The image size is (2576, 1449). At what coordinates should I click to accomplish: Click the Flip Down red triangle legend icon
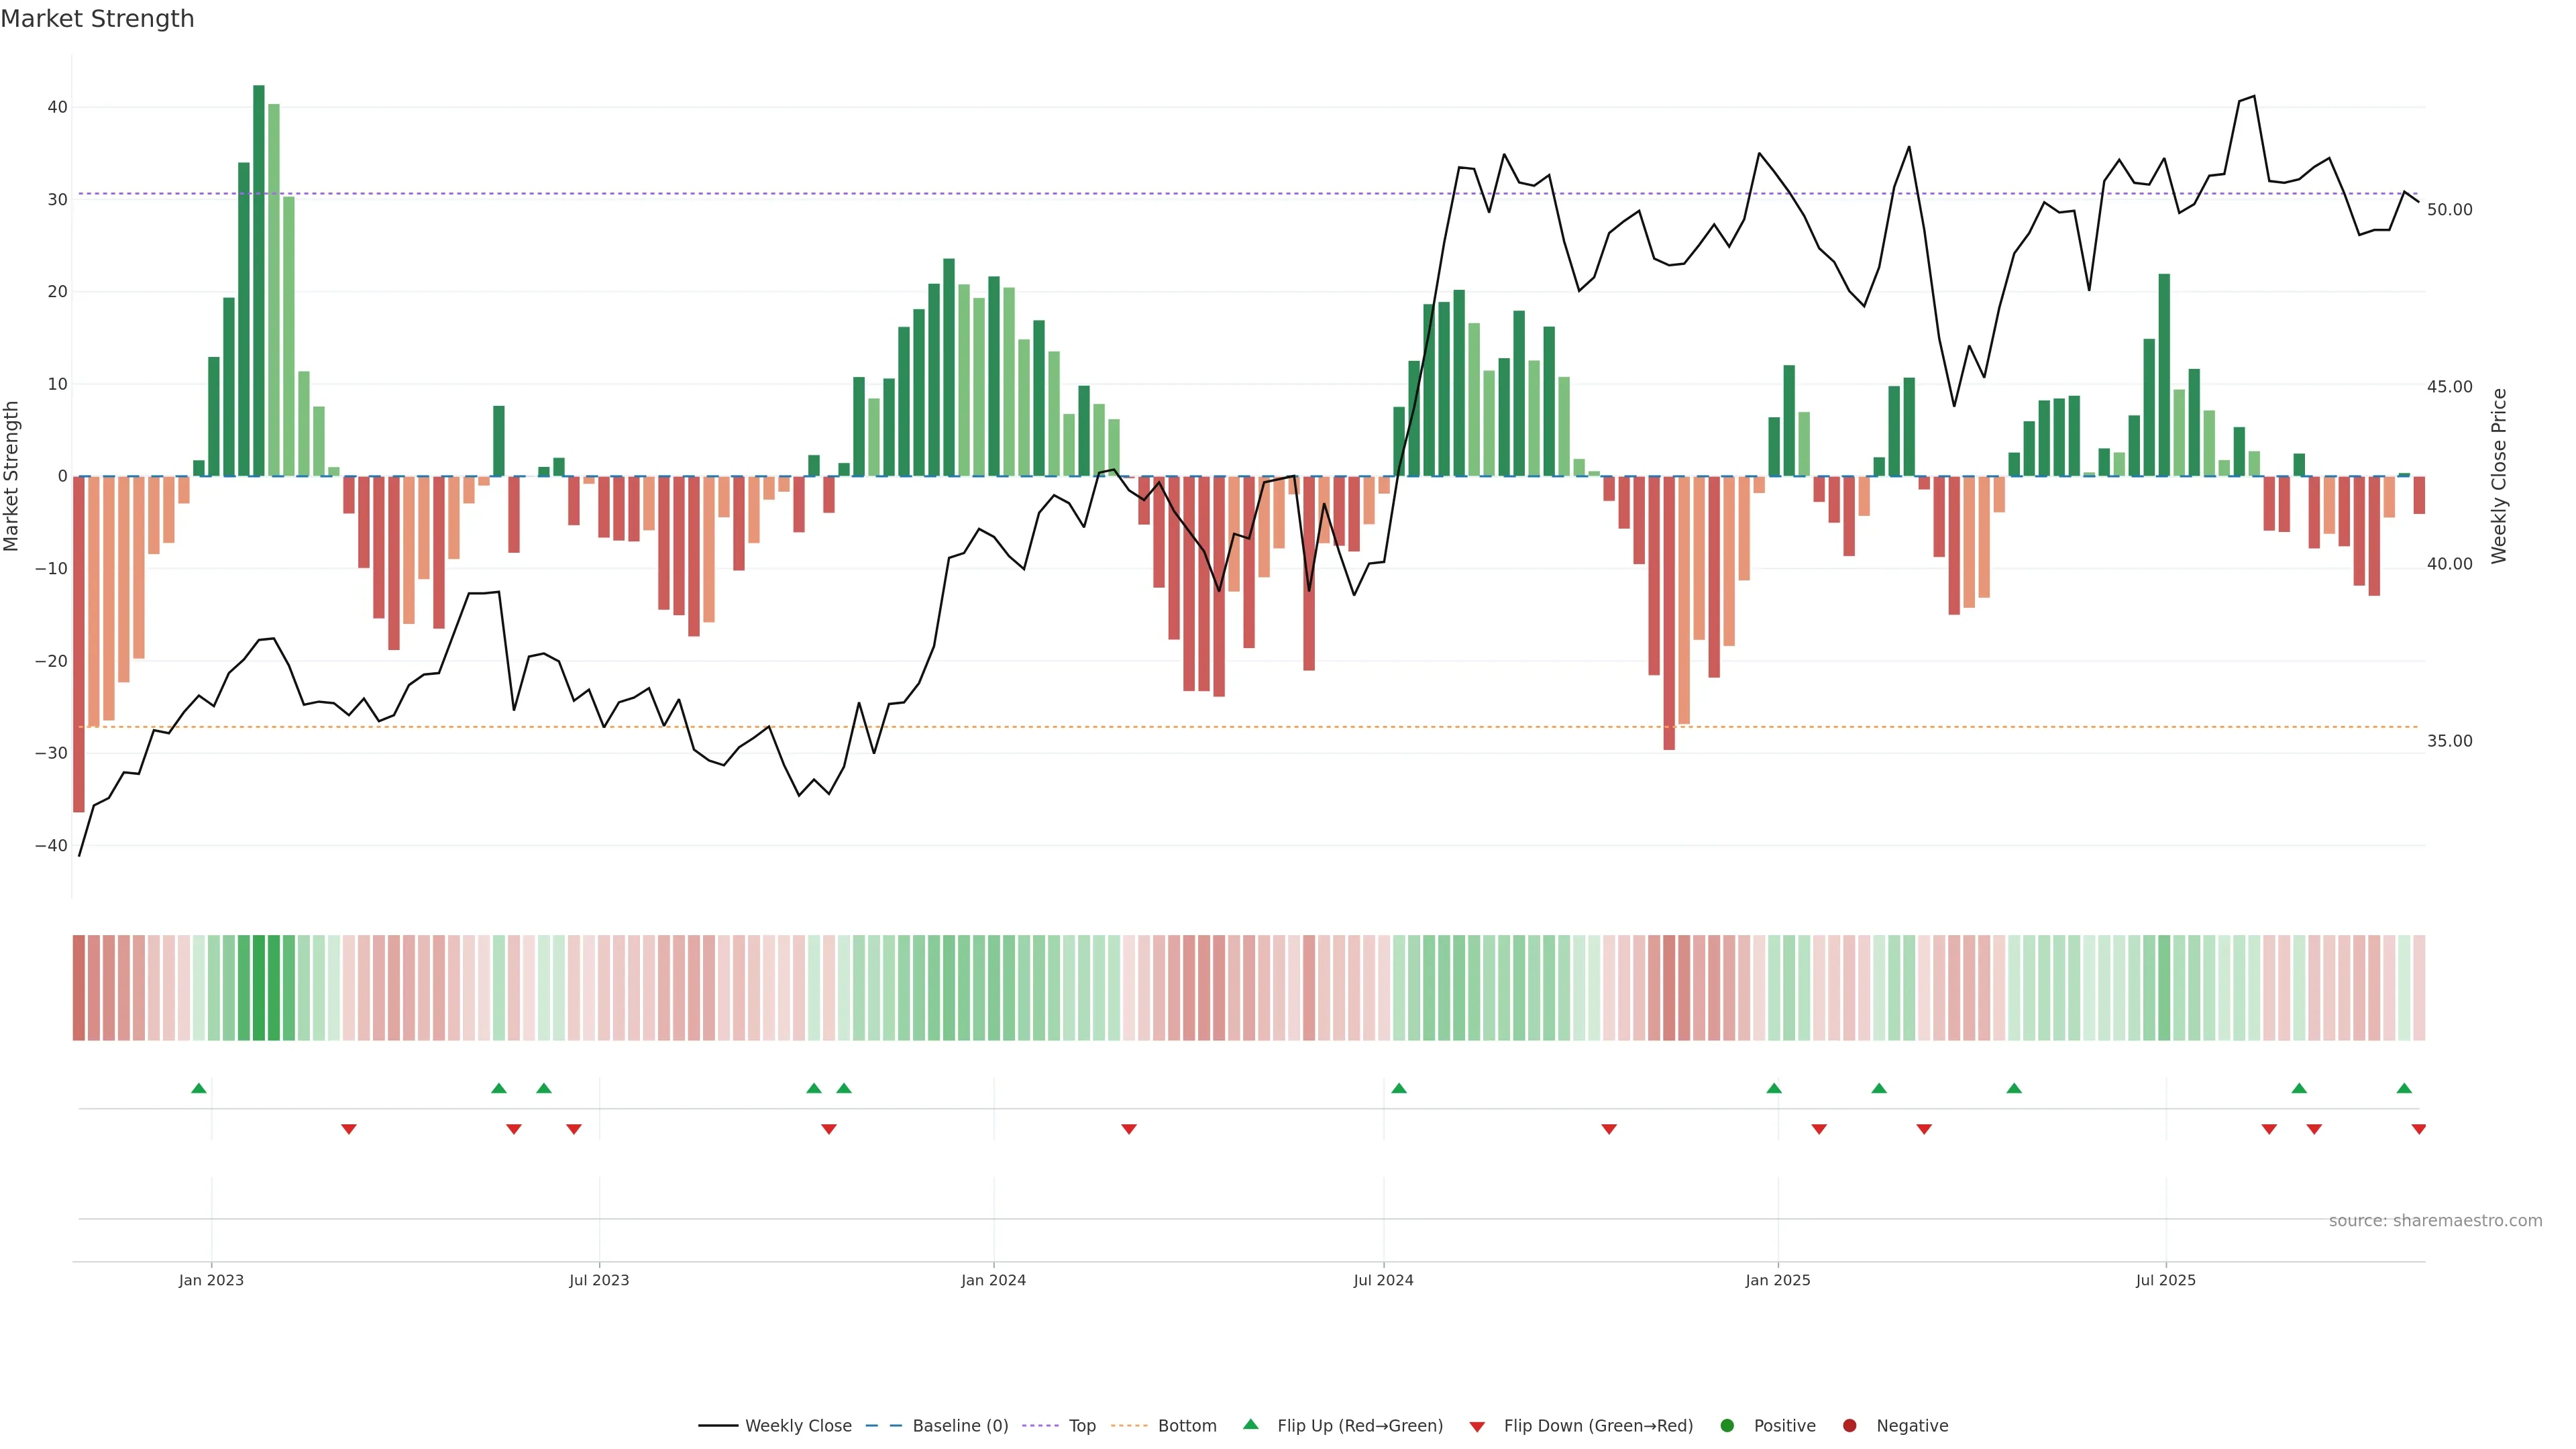[1477, 1427]
